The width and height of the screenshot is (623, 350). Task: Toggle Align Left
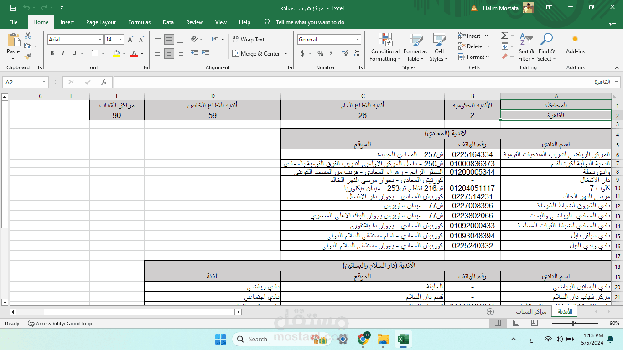(158, 54)
